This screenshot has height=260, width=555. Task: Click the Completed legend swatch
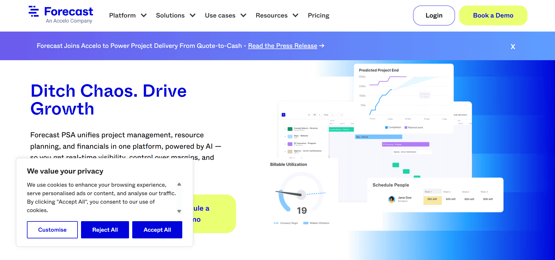click(x=386, y=127)
